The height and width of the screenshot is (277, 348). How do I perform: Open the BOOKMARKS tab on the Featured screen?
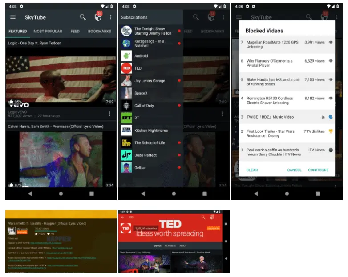(100, 31)
